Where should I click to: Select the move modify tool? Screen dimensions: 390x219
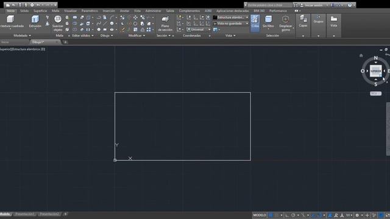click(x=135, y=18)
